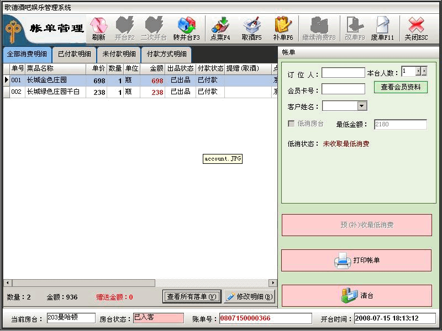Click the 关闭ESC exit icon
The image size is (442, 331).
click(x=415, y=26)
